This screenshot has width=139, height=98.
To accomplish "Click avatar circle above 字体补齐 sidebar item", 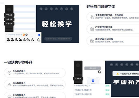I will pyautogui.click(x=78, y=65).
